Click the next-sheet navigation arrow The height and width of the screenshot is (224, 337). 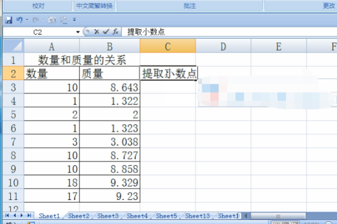coord(22,215)
